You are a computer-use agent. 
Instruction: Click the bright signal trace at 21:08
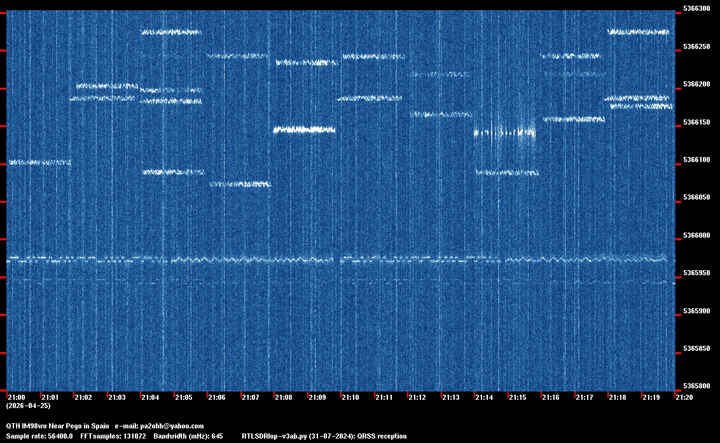click(x=304, y=130)
